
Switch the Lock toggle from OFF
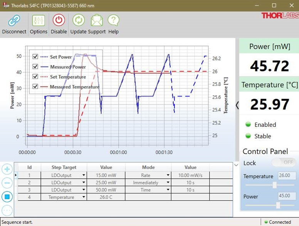(284, 162)
